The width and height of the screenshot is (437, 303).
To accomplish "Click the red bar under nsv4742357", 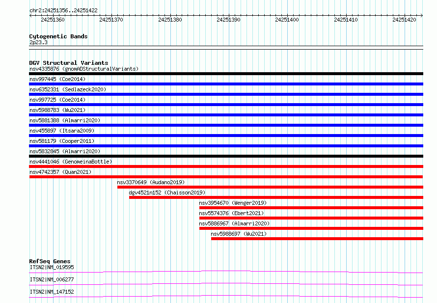I will point(226,177).
